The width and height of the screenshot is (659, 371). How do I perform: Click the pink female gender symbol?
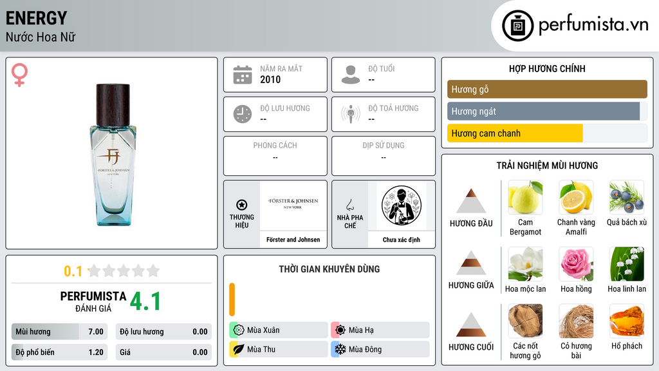[19, 75]
